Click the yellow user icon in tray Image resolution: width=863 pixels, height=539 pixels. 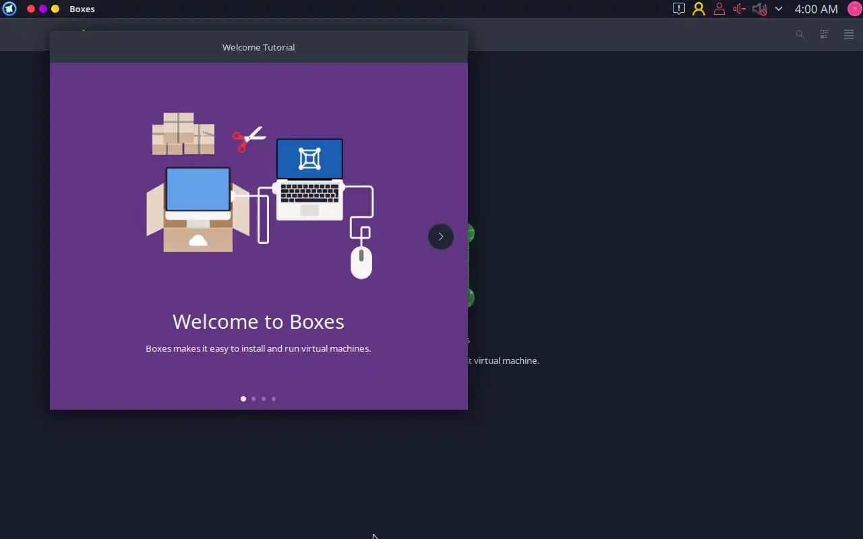tap(698, 9)
